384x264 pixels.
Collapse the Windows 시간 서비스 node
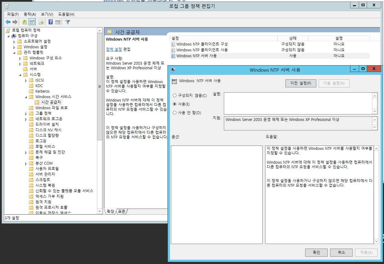tap(26, 97)
